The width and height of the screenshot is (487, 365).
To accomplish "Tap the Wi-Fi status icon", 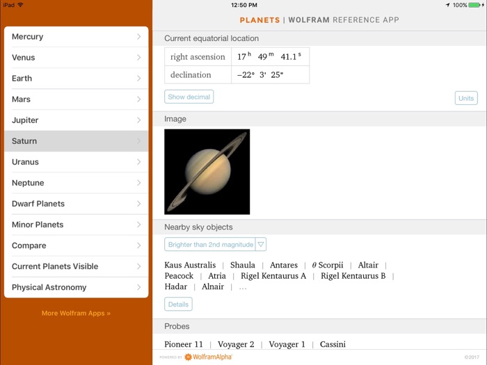I will coord(20,5).
